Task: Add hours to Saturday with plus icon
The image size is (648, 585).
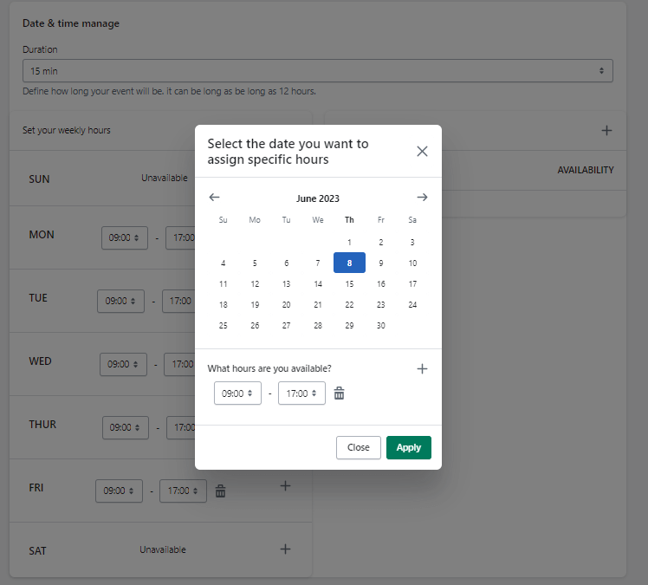Action: 285,549
